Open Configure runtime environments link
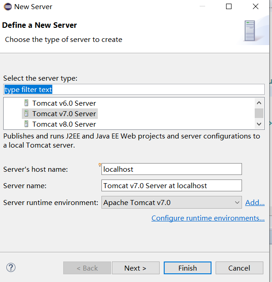This screenshot has height=282, width=272. (208, 218)
